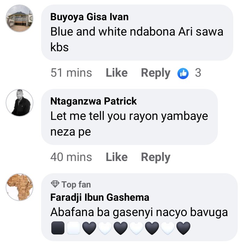Click the 40 mins timestamp
251x245 pixels.
coord(71,157)
